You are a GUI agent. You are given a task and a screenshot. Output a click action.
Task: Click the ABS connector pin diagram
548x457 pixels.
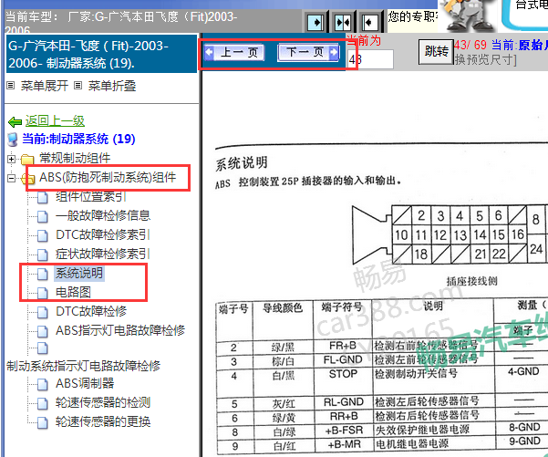pyautogui.click(x=450, y=234)
